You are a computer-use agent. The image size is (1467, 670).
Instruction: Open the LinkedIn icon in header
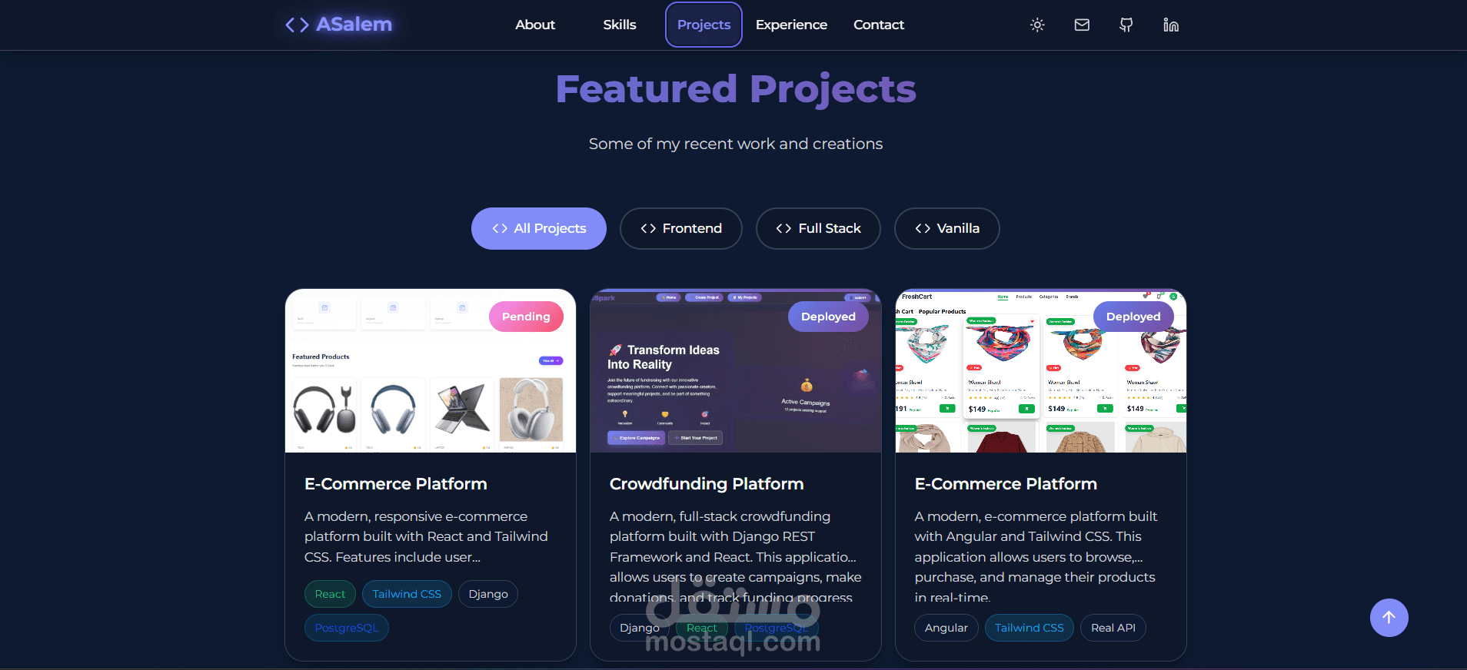click(x=1171, y=25)
